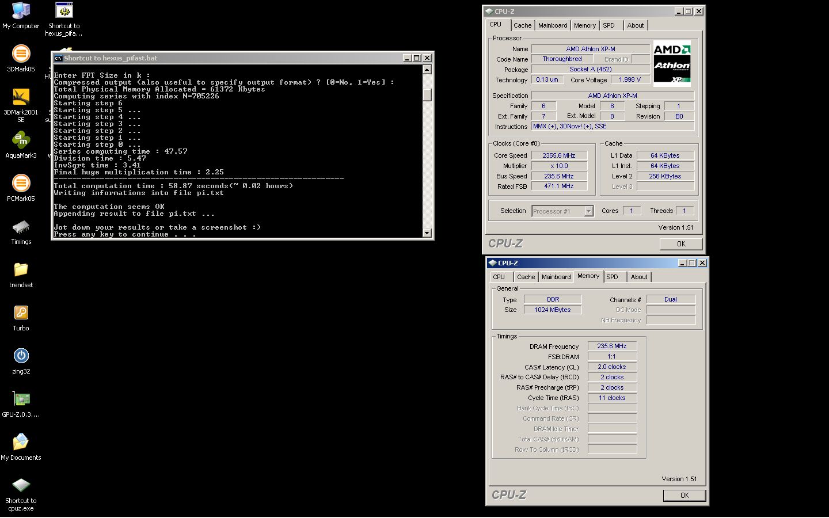Click OK in the upper CPU-Z window

tap(681, 244)
